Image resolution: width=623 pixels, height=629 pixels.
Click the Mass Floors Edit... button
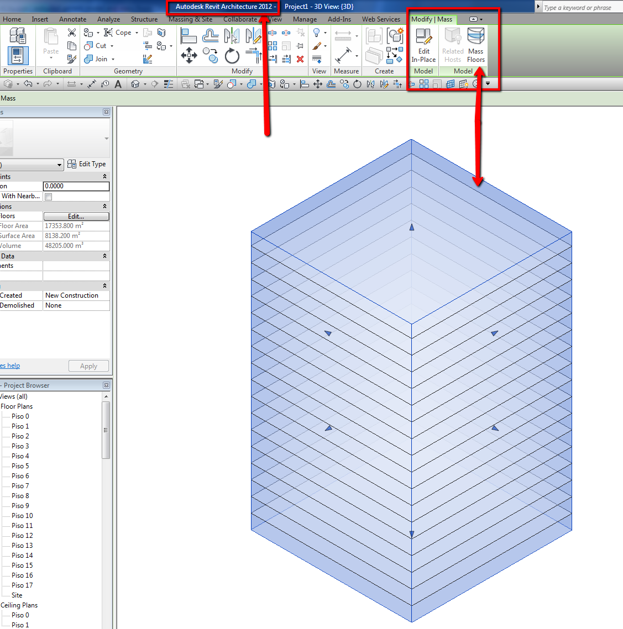point(76,216)
